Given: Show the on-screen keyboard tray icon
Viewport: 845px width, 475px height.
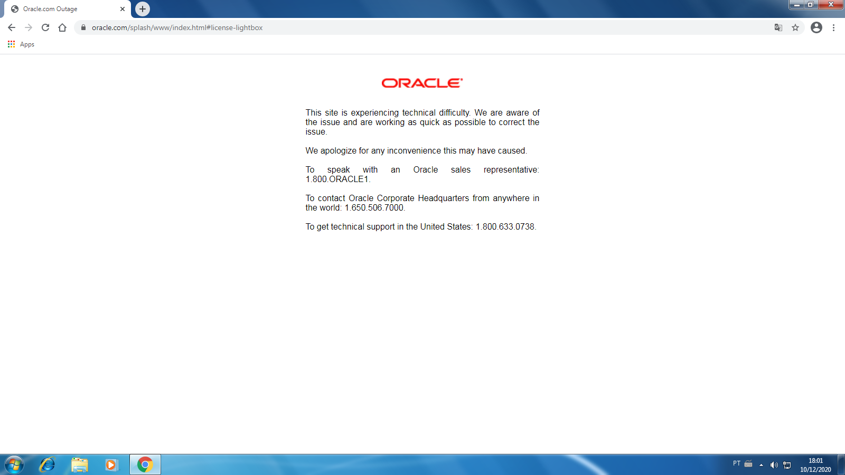Looking at the screenshot, I should [x=748, y=464].
